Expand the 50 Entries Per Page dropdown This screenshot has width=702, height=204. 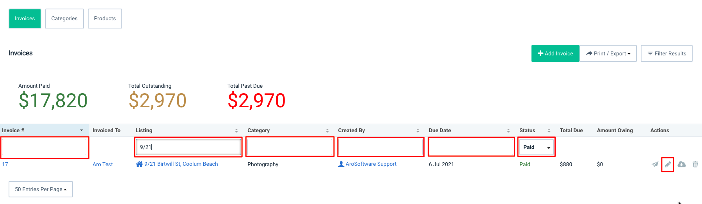click(x=41, y=189)
